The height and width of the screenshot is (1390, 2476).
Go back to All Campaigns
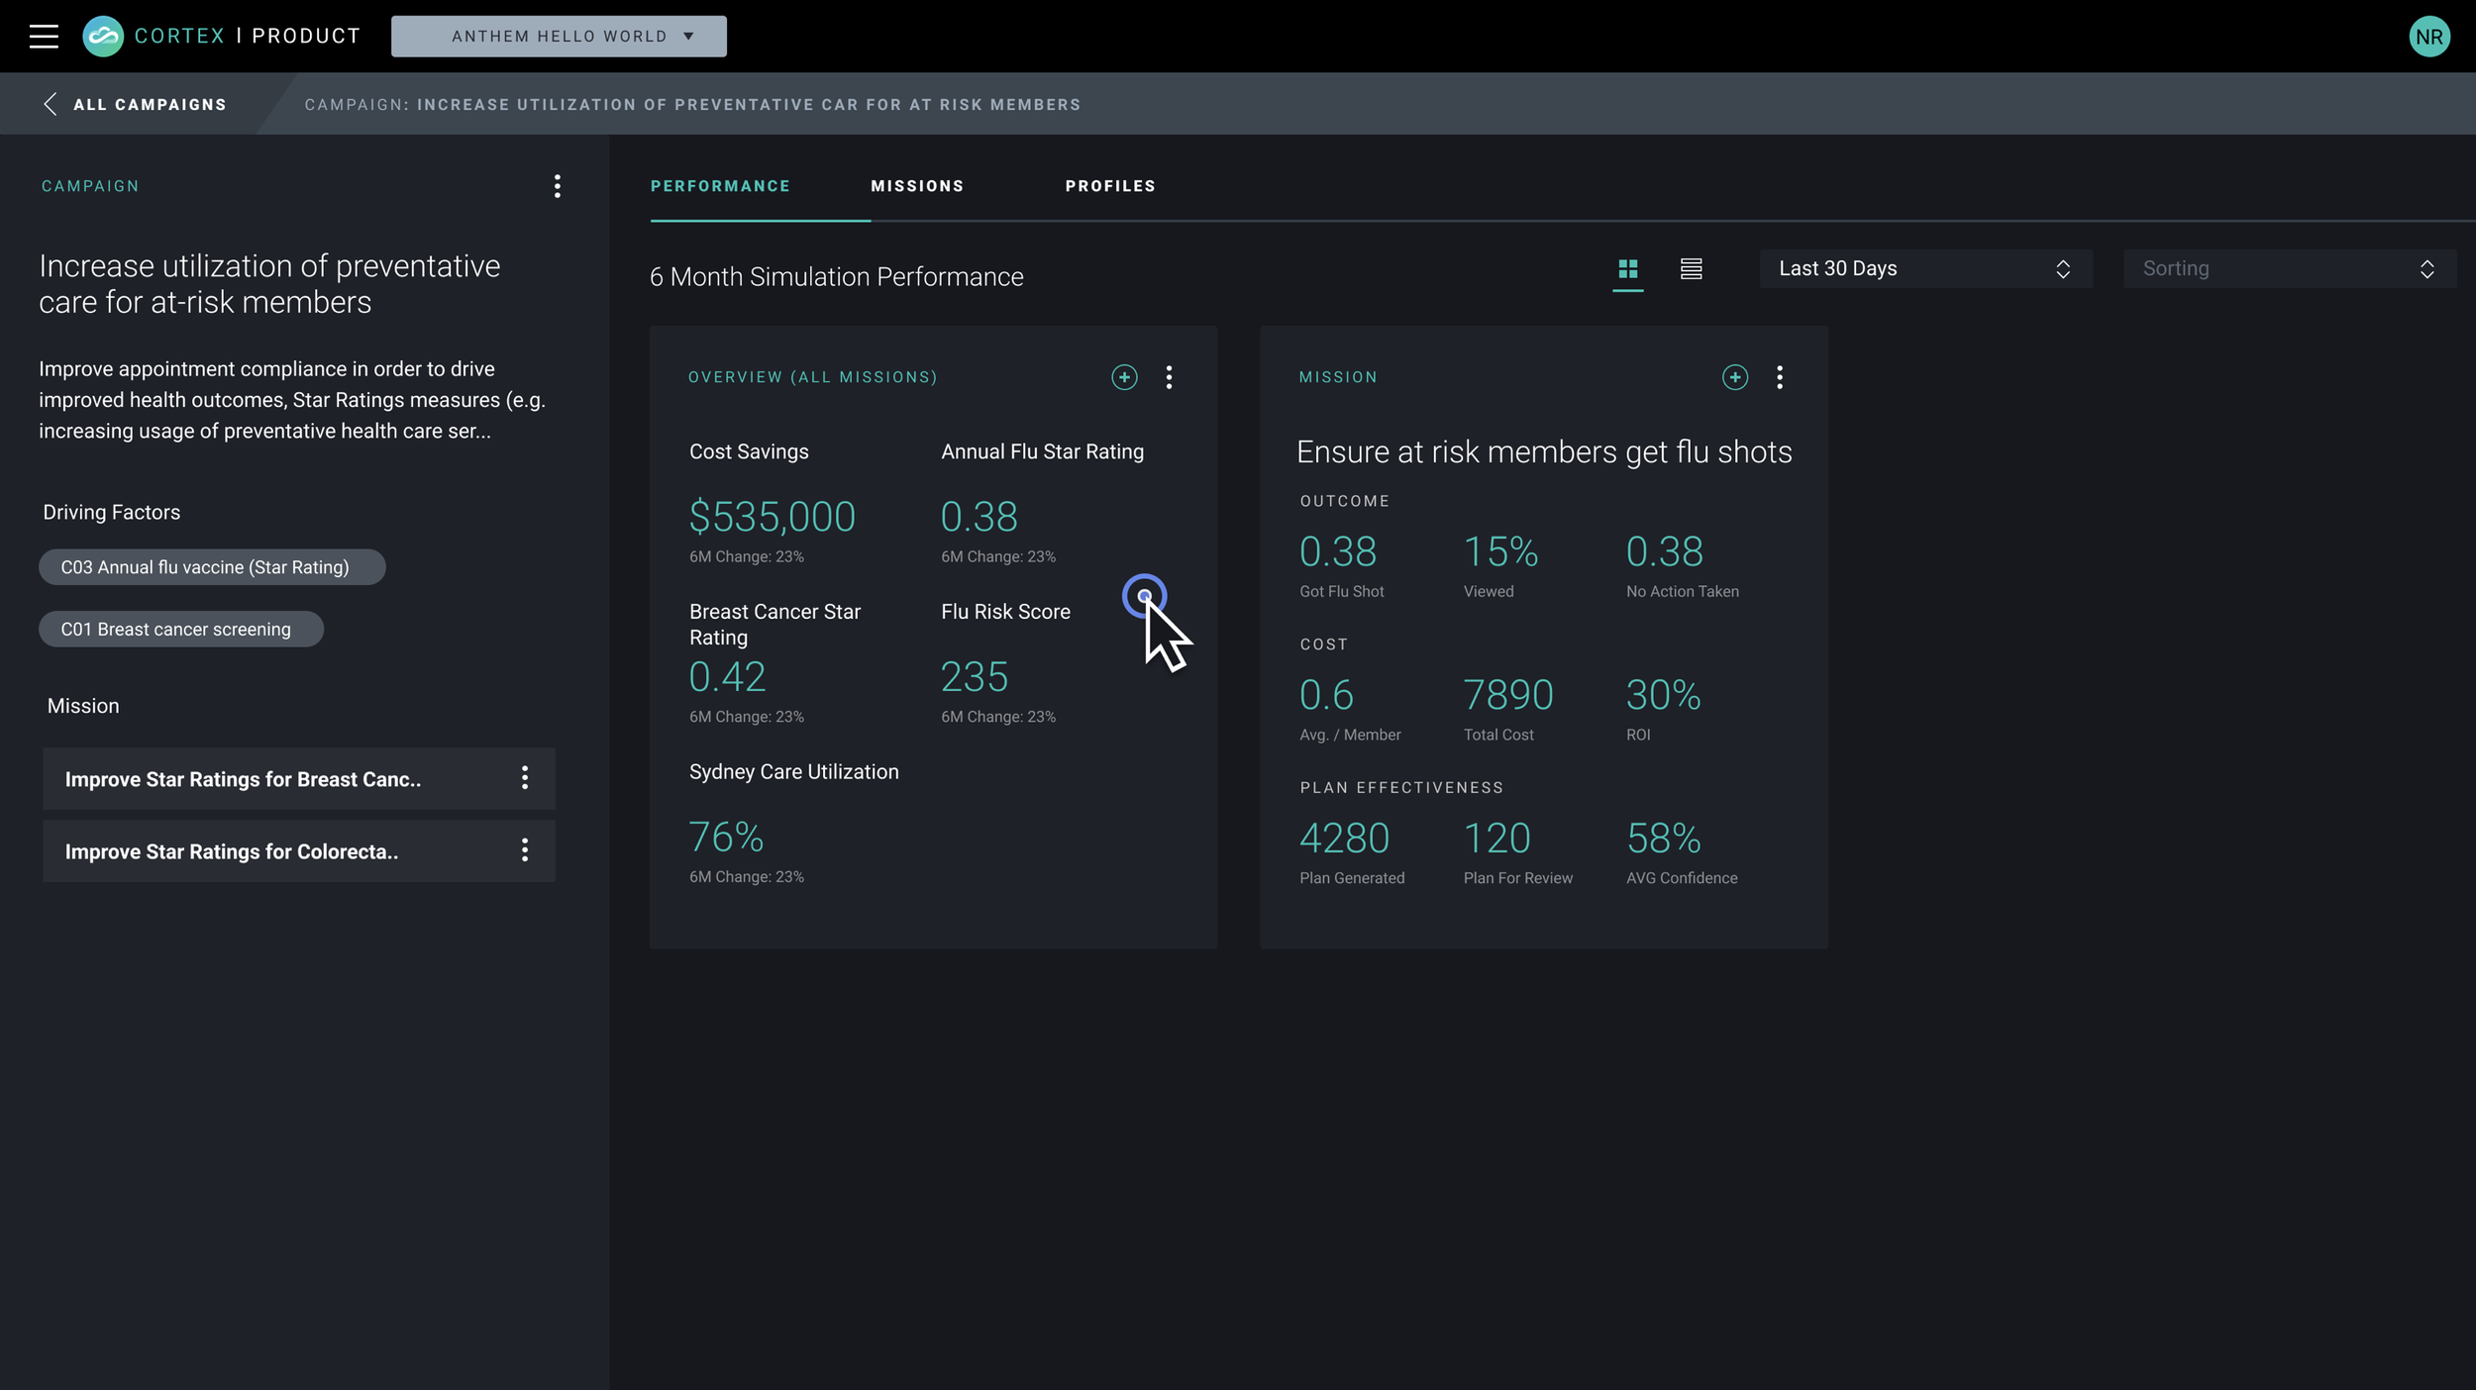(x=136, y=104)
